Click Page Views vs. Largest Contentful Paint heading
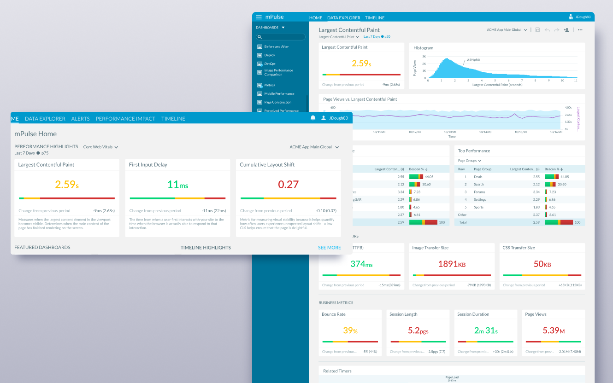The height and width of the screenshot is (383, 613). point(360,99)
